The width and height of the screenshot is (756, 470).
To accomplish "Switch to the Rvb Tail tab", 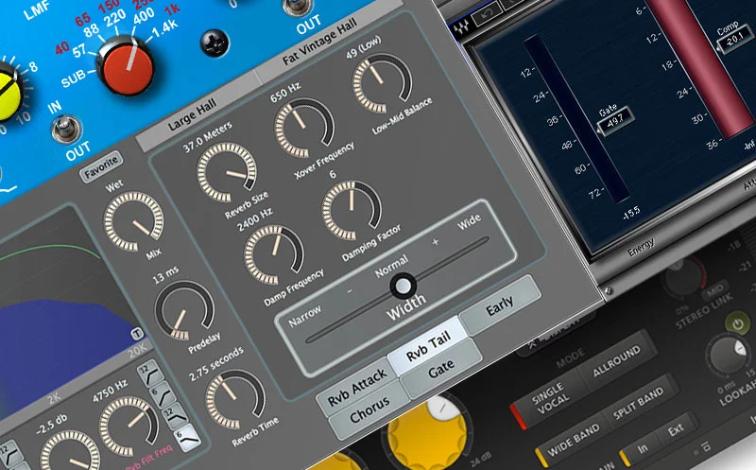I will coord(428,346).
